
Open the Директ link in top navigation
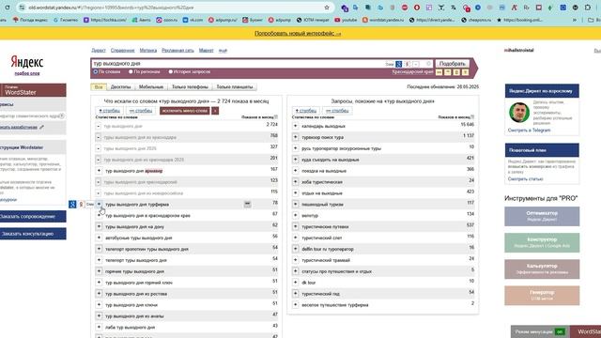point(98,50)
